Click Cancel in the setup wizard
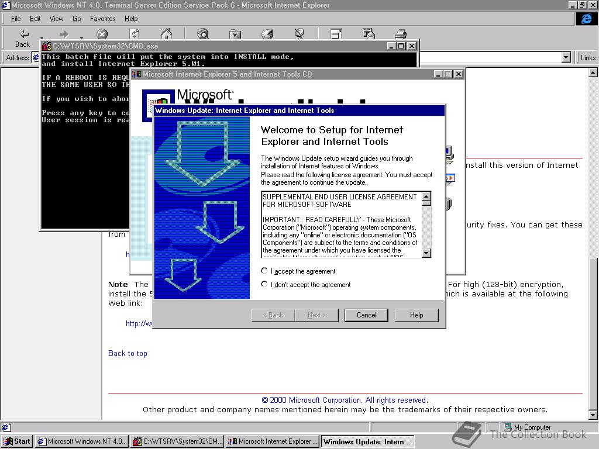The image size is (599, 449). click(x=366, y=315)
